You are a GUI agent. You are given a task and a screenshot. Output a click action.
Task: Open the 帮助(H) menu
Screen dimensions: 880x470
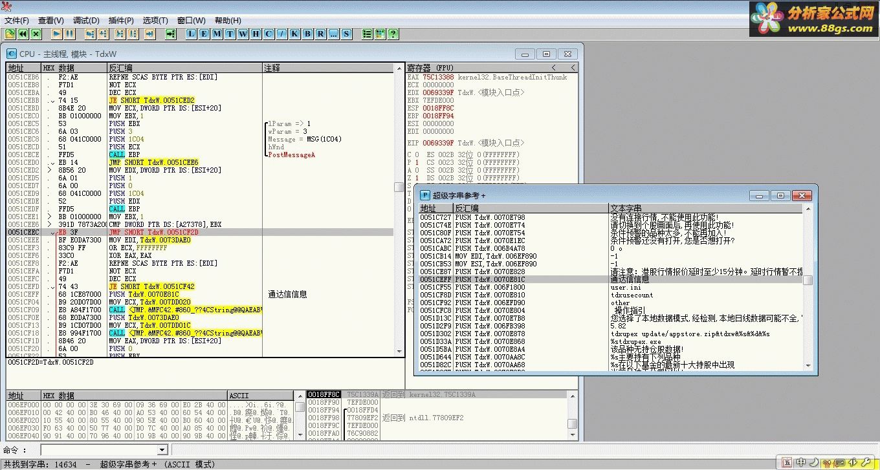(x=228, y=21)
